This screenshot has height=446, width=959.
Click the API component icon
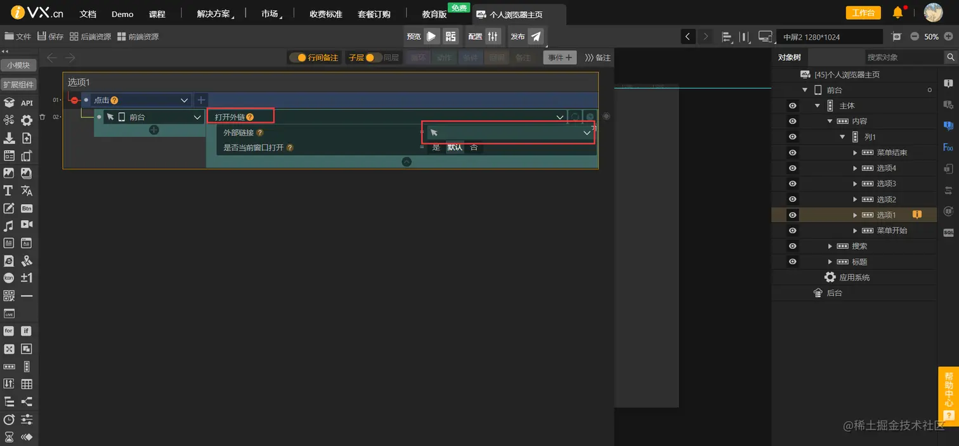(27, 103)
